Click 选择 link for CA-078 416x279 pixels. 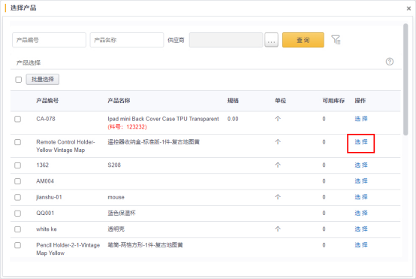(361, 119)
